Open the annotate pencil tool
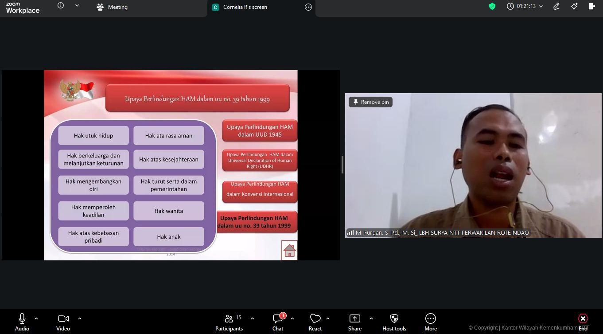The width and height of the screenshot is (603, 334). click(x=556, y=6)
